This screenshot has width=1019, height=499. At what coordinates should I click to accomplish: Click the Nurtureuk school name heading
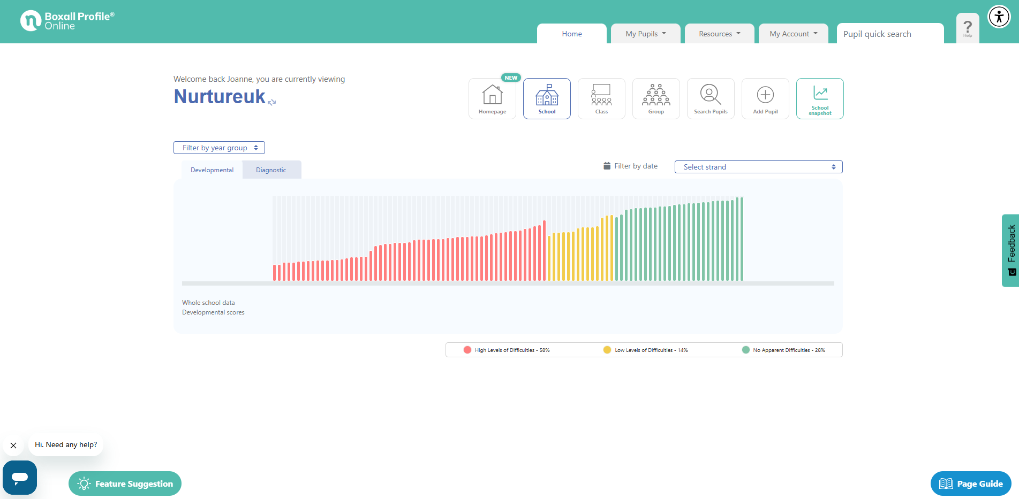click(x=220, y=96)
